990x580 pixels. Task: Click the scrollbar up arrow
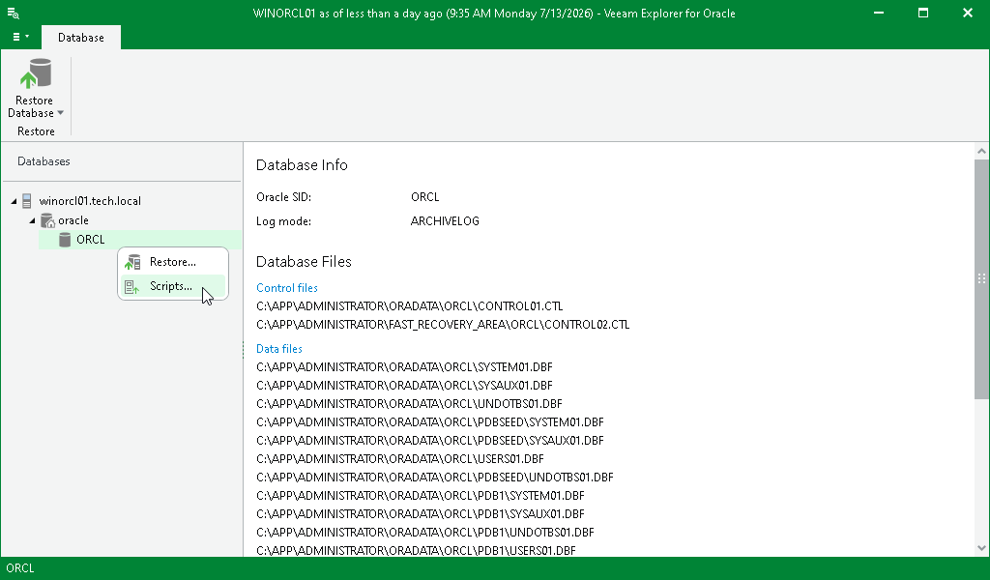click(981, 150)
